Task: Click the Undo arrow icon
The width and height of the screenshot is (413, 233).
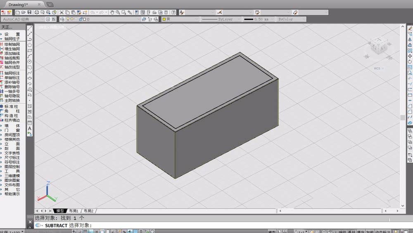Action: coord(93,12)
